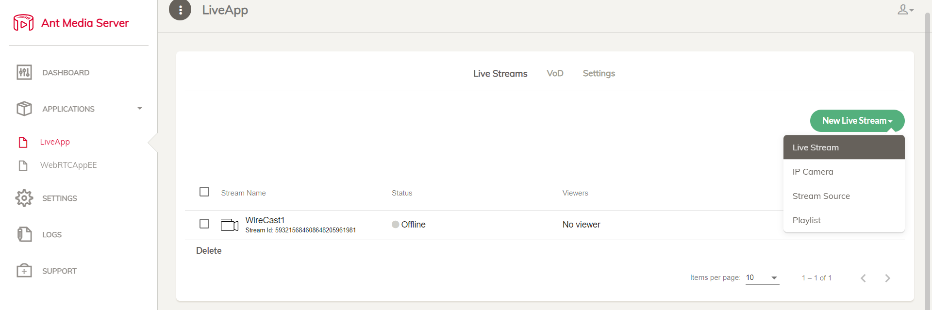Check the WireCast1 stream checkbox
Image resolution: width=932 pixels, height=310 pixels.
pos(204,224)
